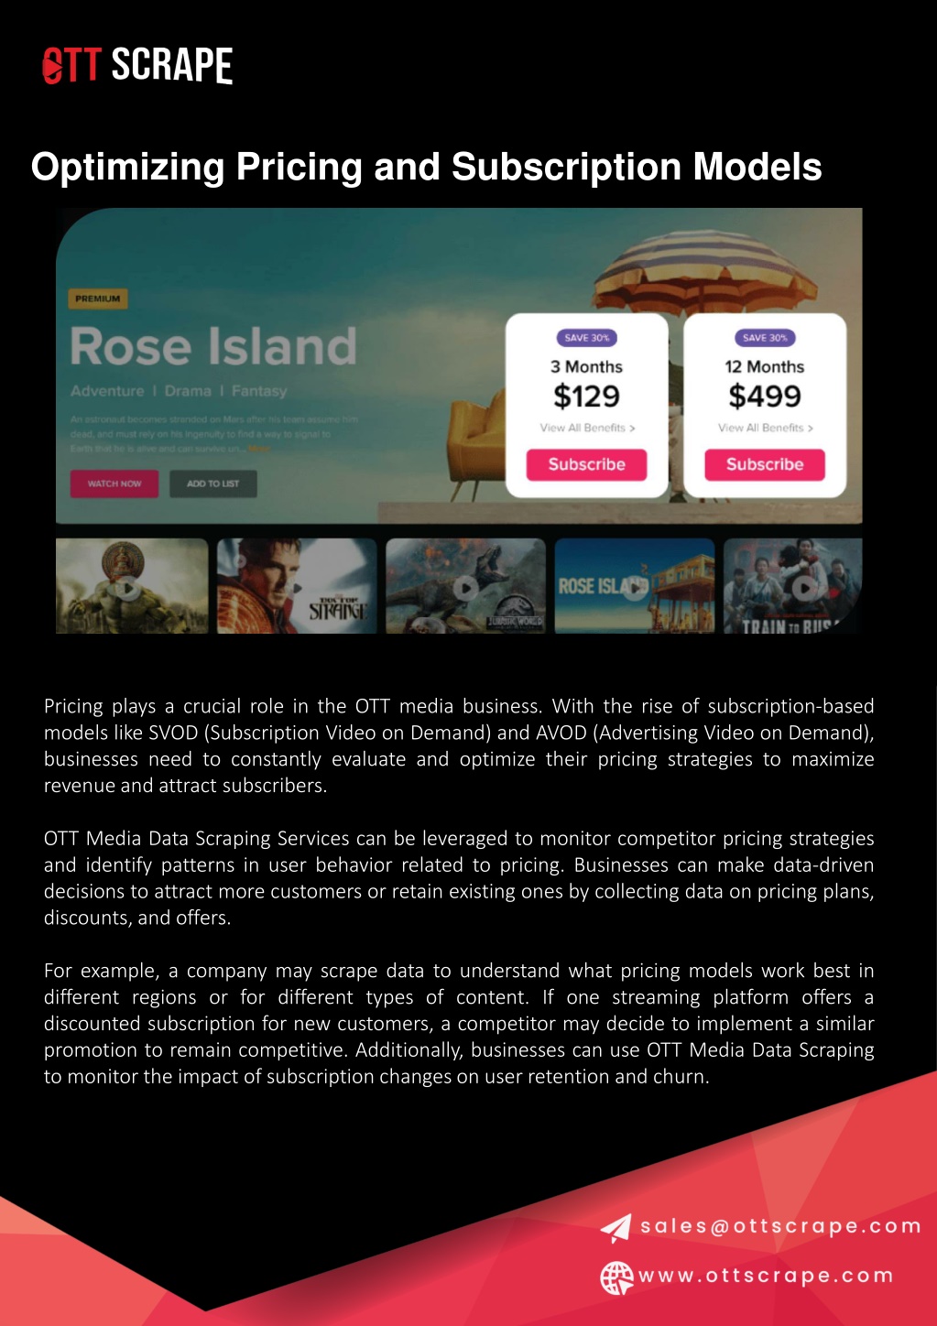Expand View All Benefits for 3 Months
This screenshot has width=937, height=1326.
click(587, 428)
